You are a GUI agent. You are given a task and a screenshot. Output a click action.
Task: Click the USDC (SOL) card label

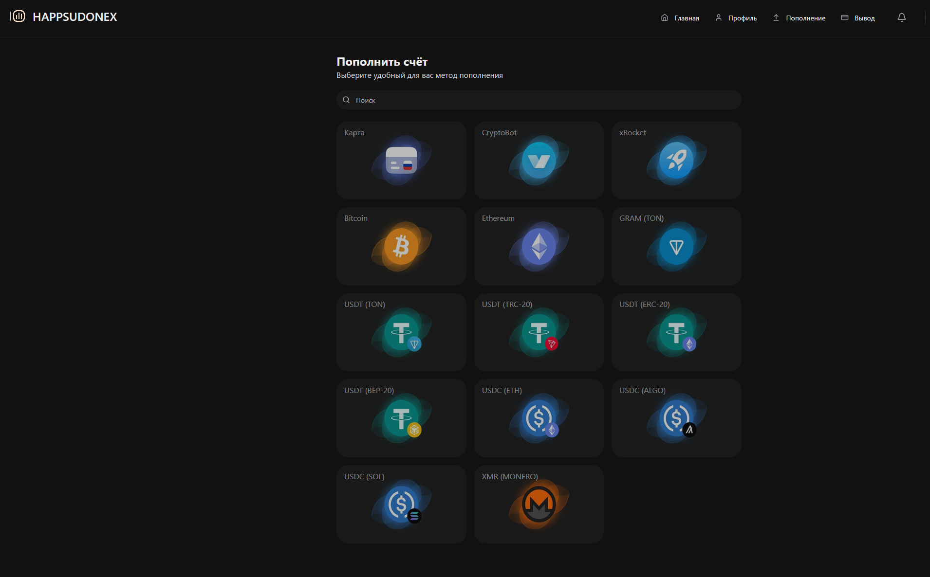[364, 477]
